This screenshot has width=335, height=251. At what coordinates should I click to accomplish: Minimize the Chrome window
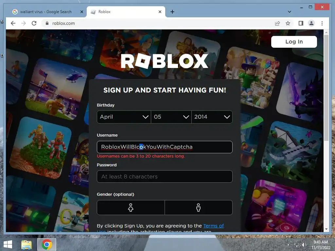[301, 7]
